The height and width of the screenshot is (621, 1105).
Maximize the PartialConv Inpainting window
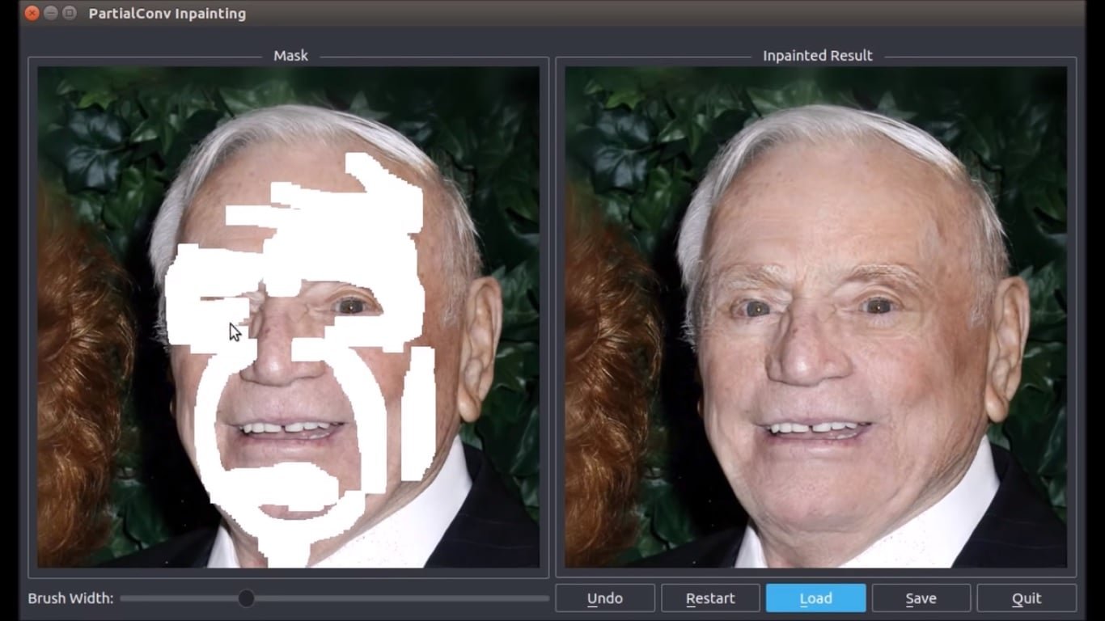(70, 13)
